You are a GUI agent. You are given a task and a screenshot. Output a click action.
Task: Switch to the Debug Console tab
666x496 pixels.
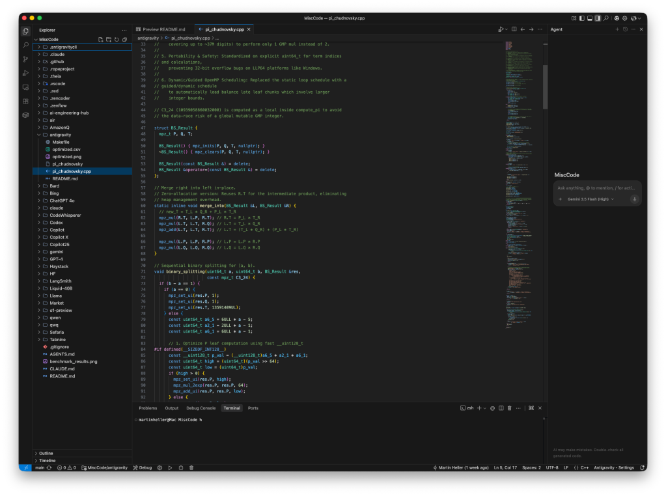click(x=201, y=408)
